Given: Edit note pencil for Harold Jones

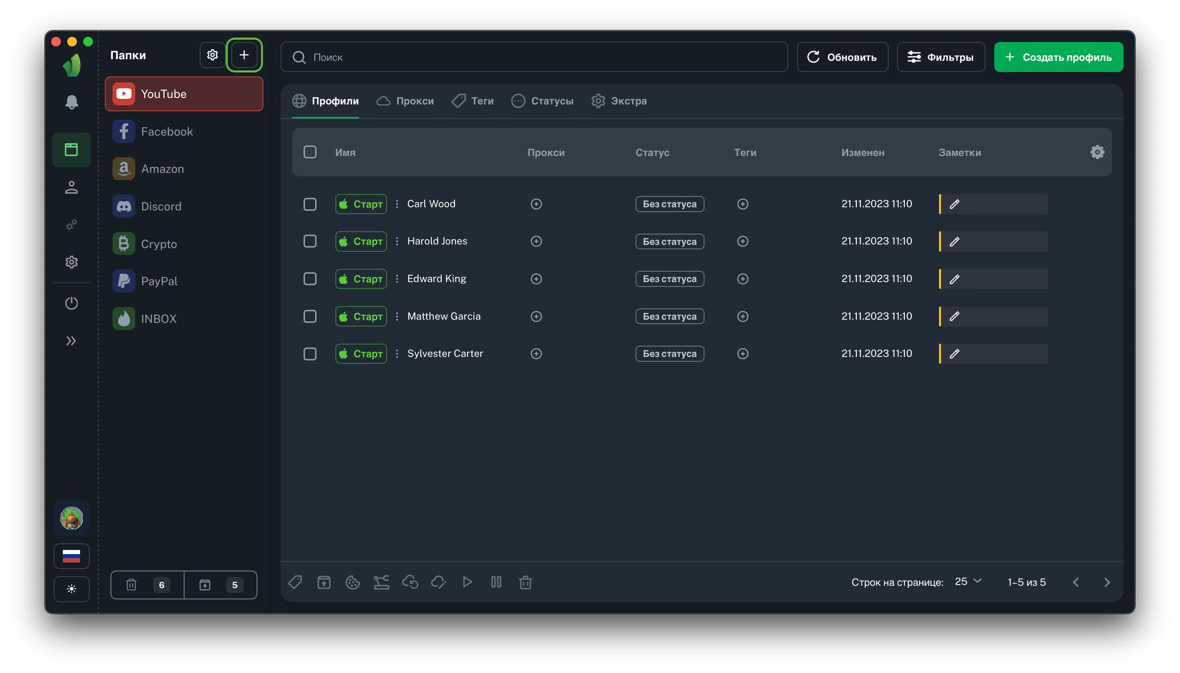Looking at the screenshot, I should 954,242.
